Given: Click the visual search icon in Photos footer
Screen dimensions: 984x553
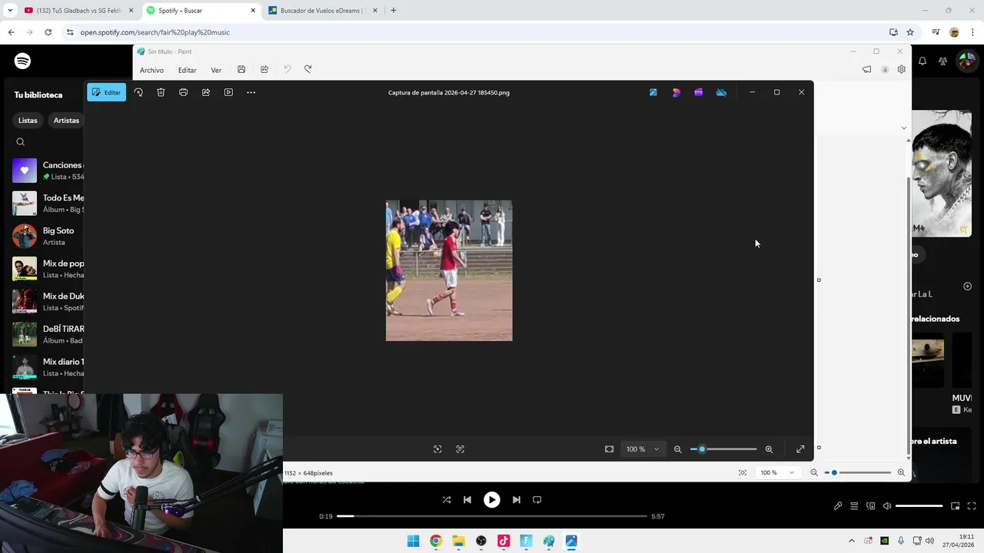Looking at the screenshot, I should click(x=437, y=449).
